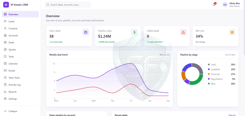Collapse the sidebar
Screen dimensions: 245x116
pyautogui.click(x=20, y=111)
